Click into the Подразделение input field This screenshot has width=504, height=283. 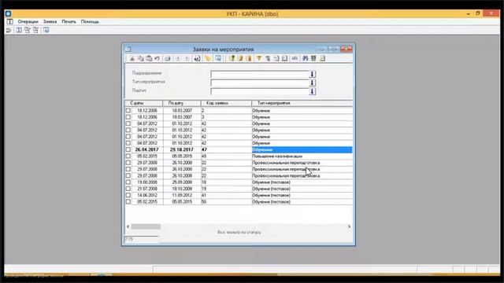point(260,74)
